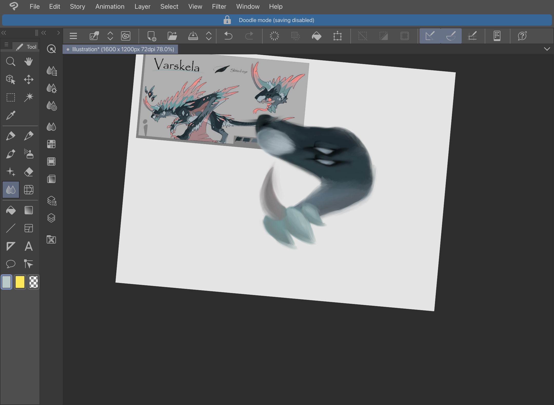Click the Doodle mode saving disabled banner
This screenshot has height=405, width=554.
pos(276,20)
